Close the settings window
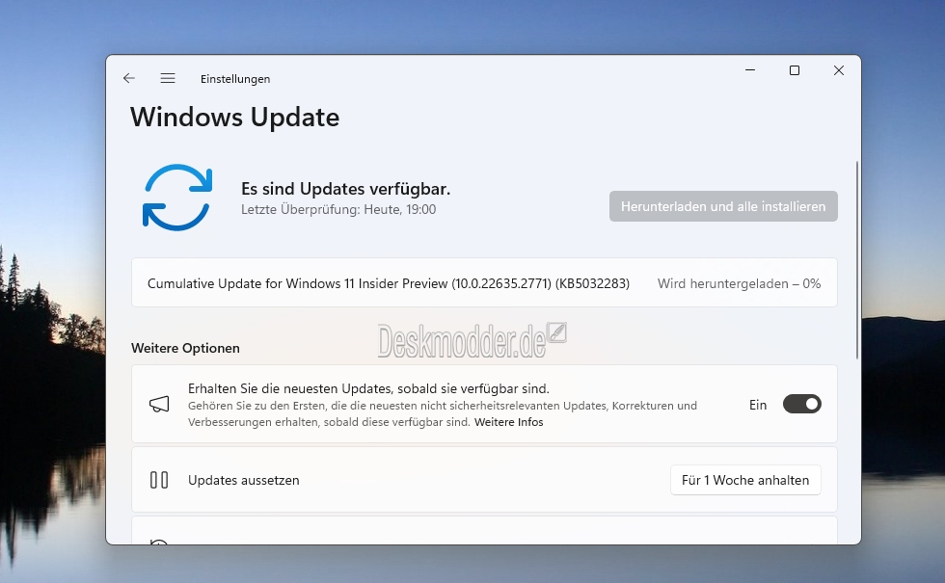945x583 pixels. 838,70
